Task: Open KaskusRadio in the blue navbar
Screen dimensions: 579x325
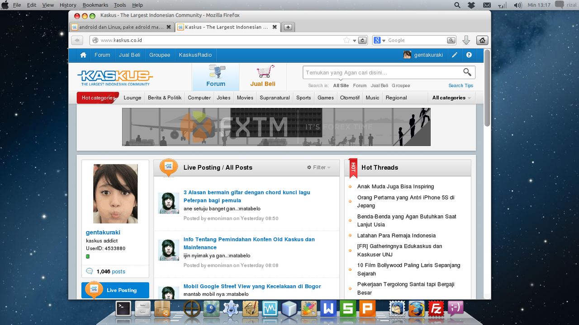Action: (195, 55)
